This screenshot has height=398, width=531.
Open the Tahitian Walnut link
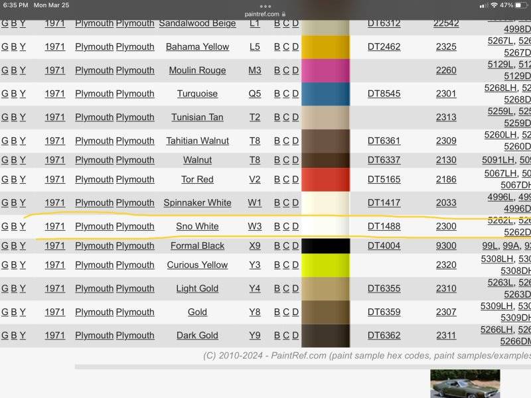pyautogui.click(x=197, y=141)
